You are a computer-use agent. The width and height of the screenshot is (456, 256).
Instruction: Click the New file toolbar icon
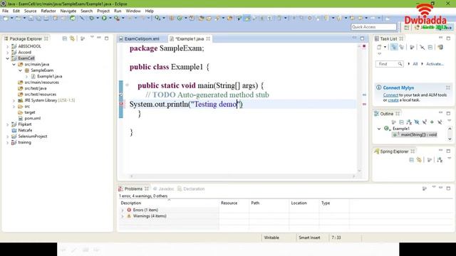point(6,18)
